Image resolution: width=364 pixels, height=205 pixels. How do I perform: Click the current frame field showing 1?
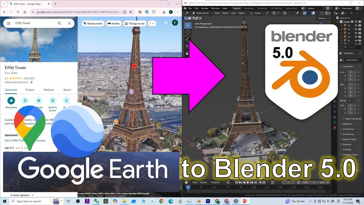(288, 183)
